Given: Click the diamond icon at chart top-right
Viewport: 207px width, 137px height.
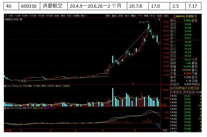Looking at the screenshot, I should 155,20.
